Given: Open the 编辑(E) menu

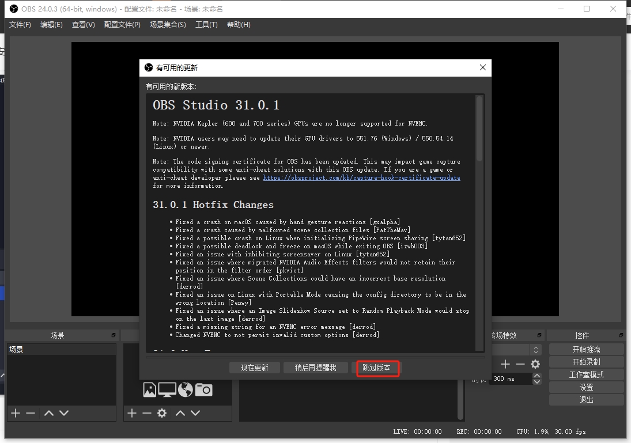Looking at the screenshot, I should click(51, 25).
